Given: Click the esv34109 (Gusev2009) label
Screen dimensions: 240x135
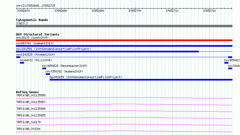Looking at the screenshot, I should [x=32, y=38].
